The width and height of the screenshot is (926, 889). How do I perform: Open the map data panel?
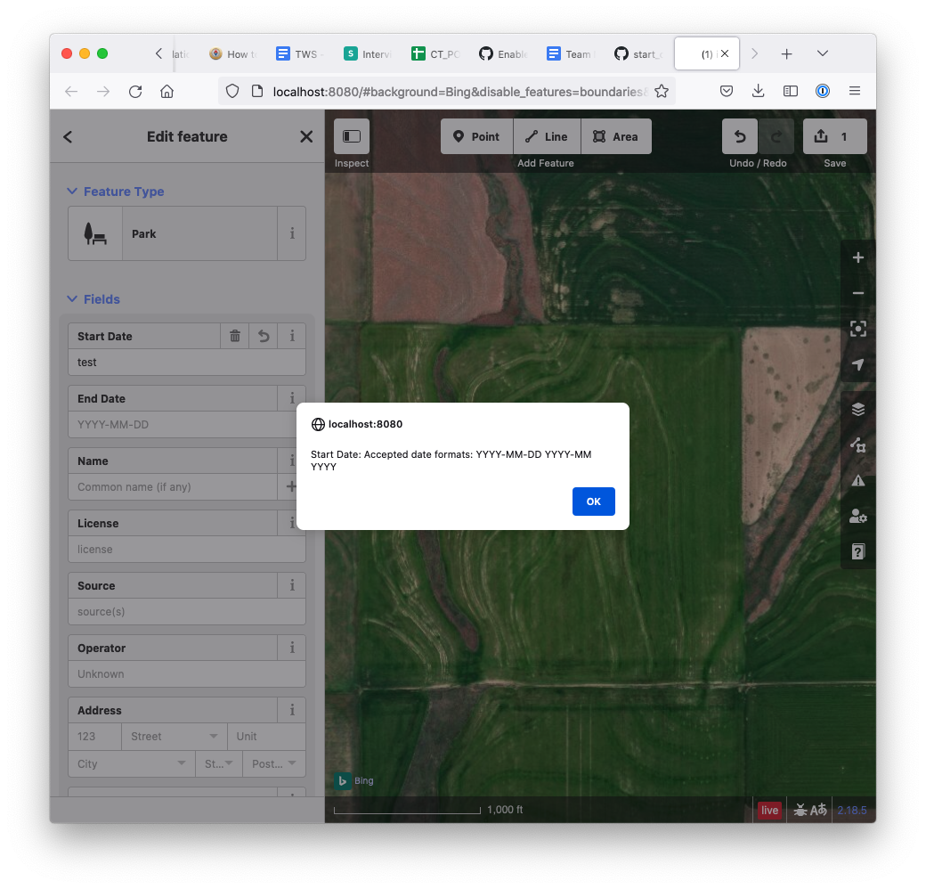click(x=857, y=444)
